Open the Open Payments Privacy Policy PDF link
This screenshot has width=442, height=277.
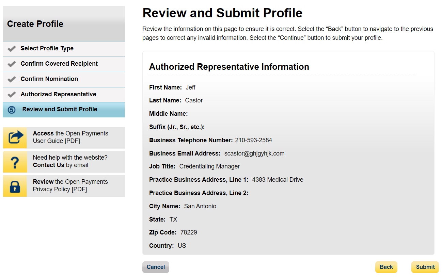(x=70, y=185)
